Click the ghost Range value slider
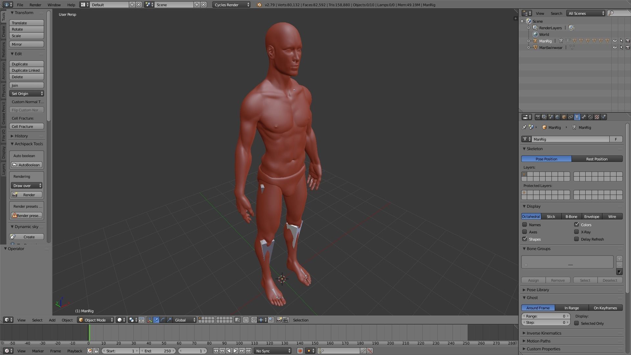This screenshot has height=355, width=631. (x=546, y=316)
